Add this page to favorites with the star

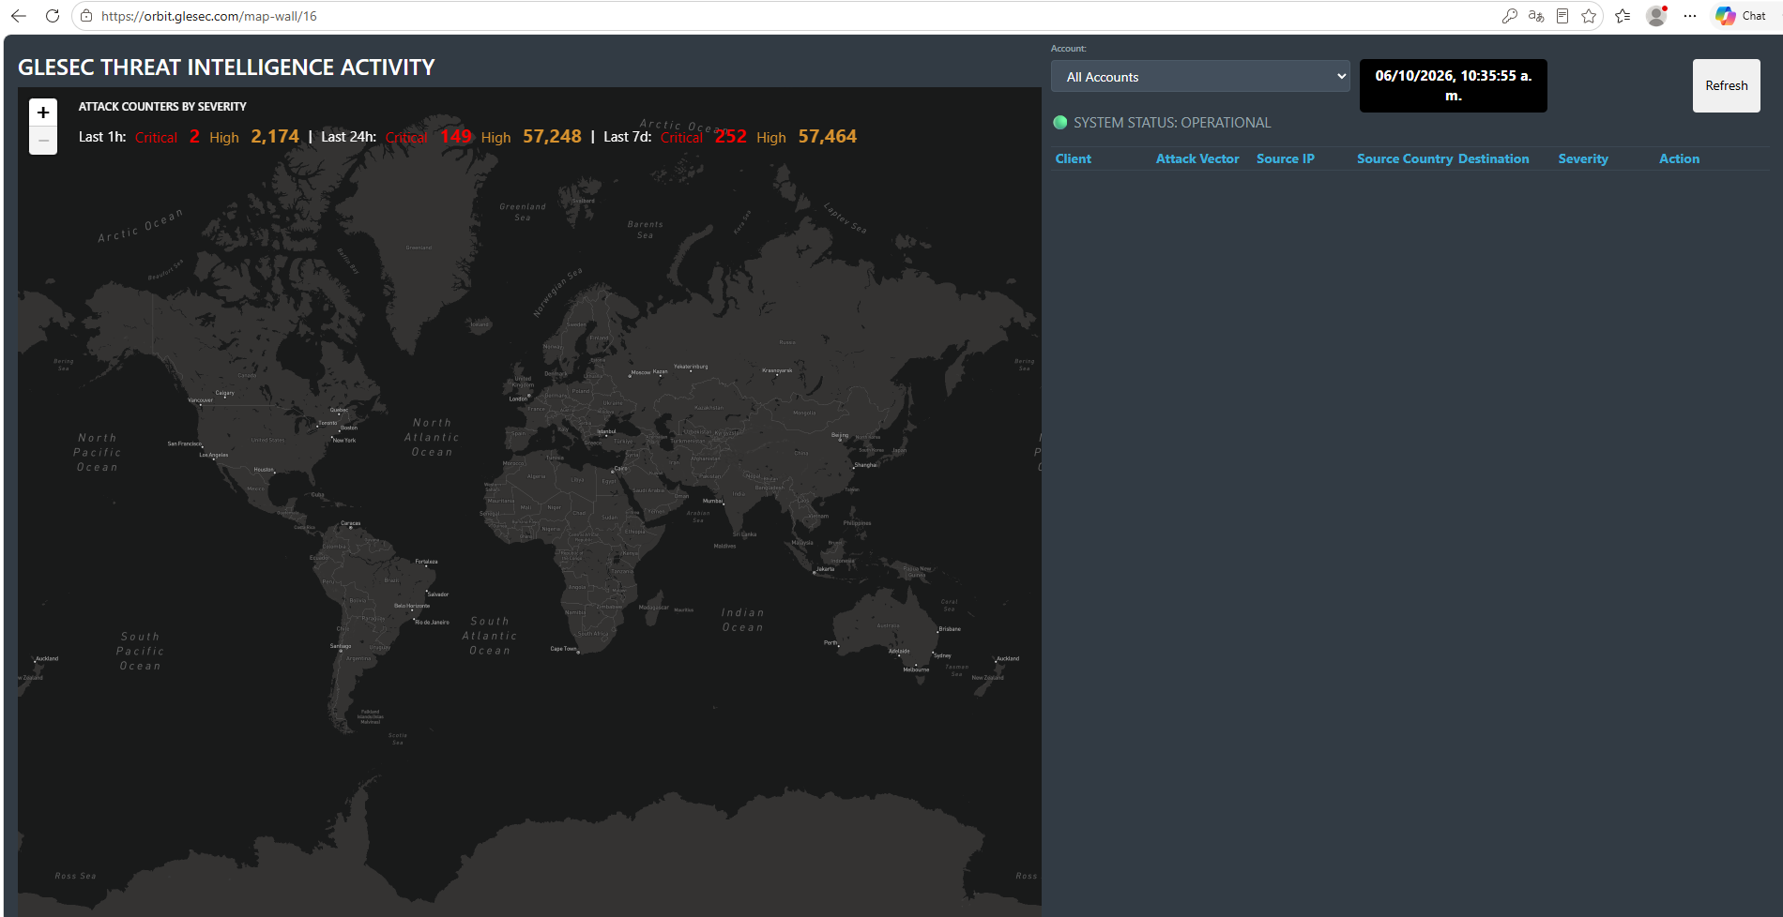pyautogui.click(x=1589, y=16)
